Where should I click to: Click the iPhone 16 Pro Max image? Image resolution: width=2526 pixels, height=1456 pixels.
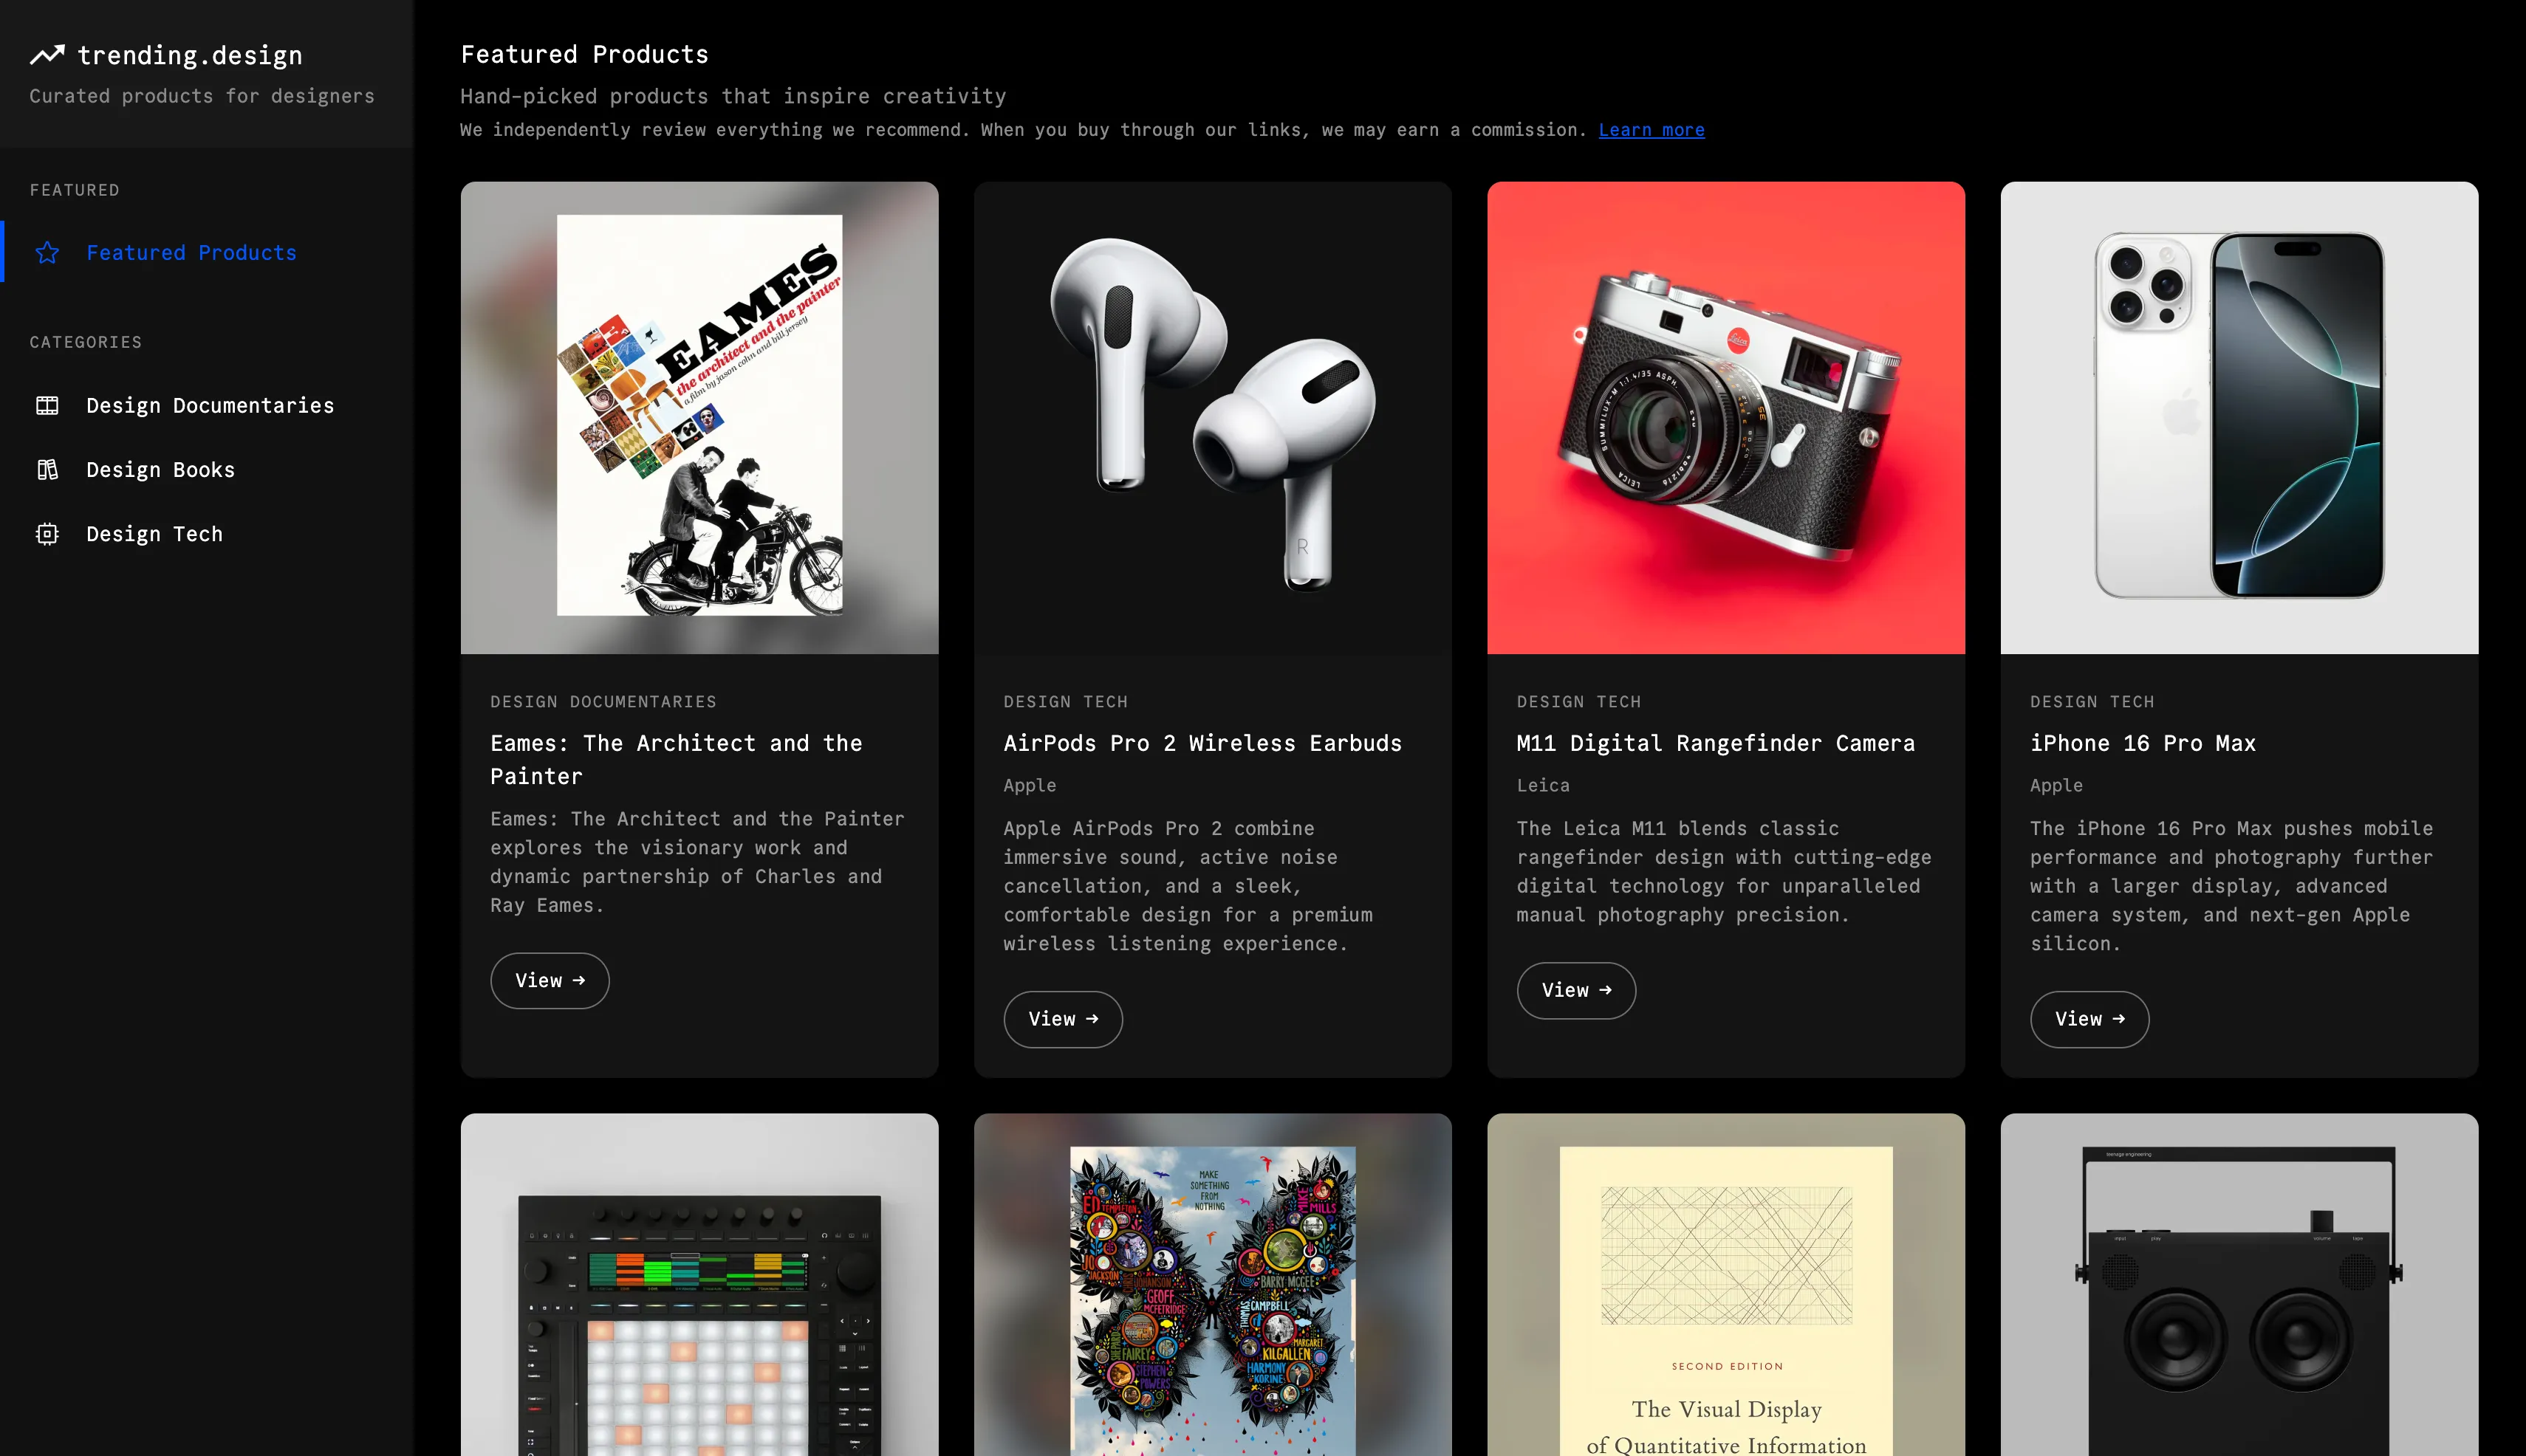pos(2239,417)
